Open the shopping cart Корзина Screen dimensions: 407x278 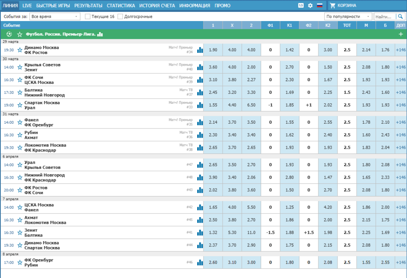[343, 6]
